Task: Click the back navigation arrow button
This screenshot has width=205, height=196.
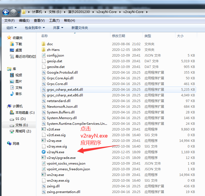Action: [x=6, y=12]
